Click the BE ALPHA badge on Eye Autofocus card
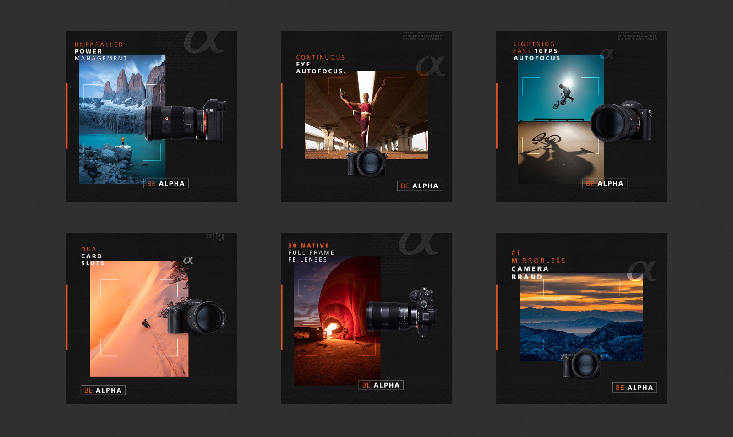Viewport: 733px width, 437px height. tap(419, 186)
